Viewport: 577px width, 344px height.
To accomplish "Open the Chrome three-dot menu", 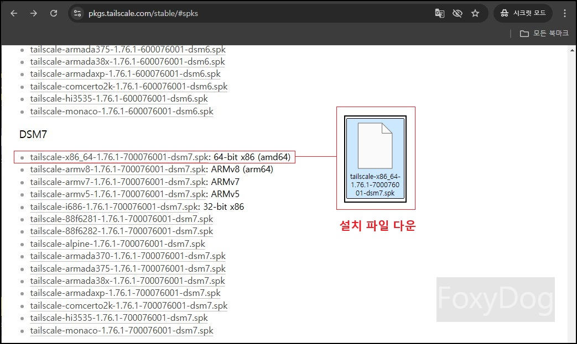I will [564, 13].
